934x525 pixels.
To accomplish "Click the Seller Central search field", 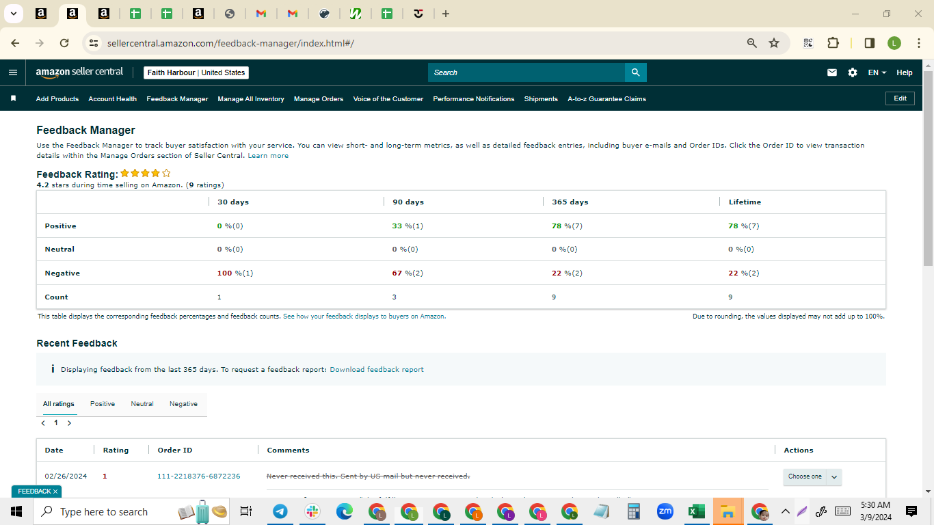I will 526,72.
